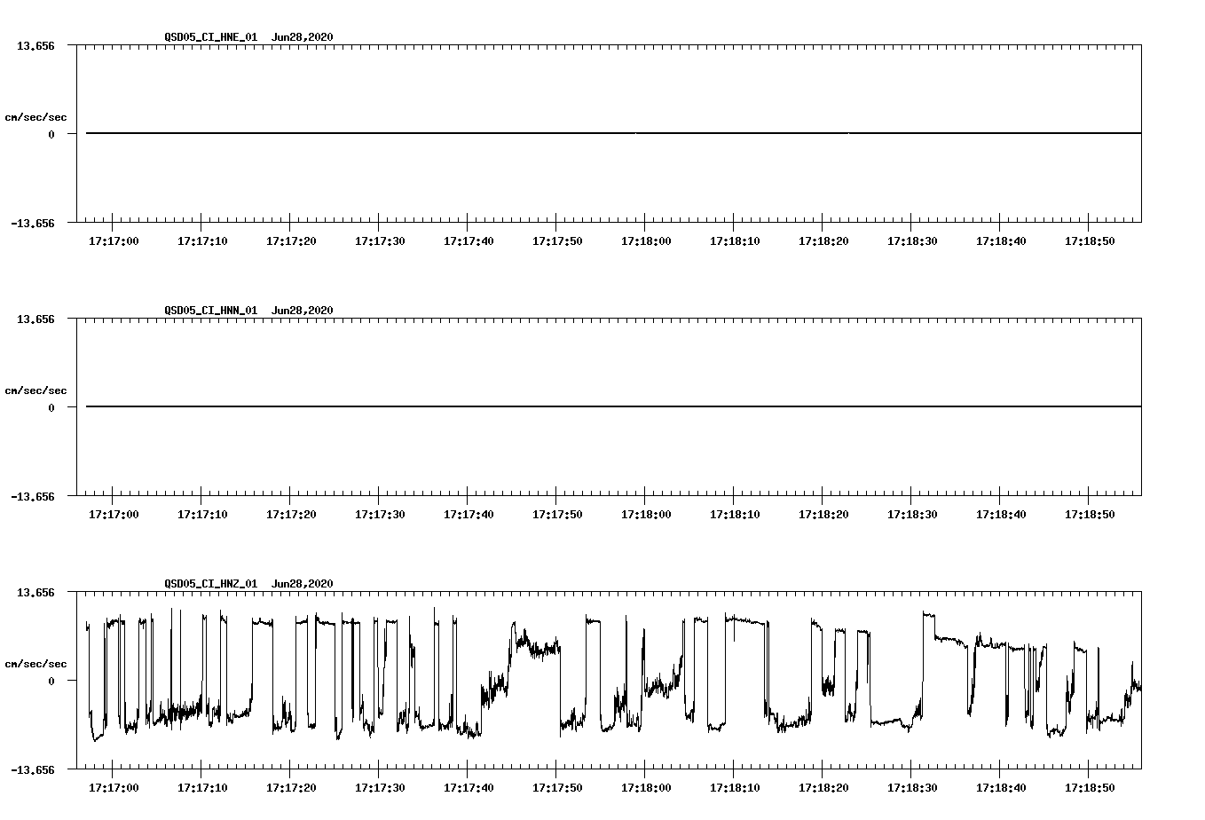The height and width of the screenshot is (820, 1205).
Task: Click Jun28,2020 date on HNE plot
Action: coord(303,37)
